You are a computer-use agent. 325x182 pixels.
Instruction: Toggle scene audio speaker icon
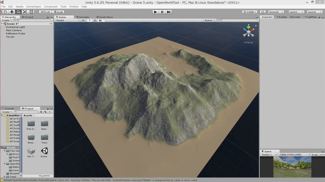point(95,20)
